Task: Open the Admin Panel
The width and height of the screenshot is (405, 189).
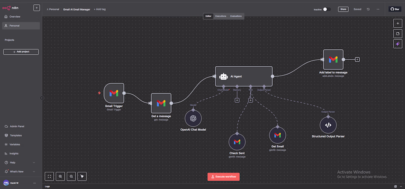Action: click(x=21, y=127)
